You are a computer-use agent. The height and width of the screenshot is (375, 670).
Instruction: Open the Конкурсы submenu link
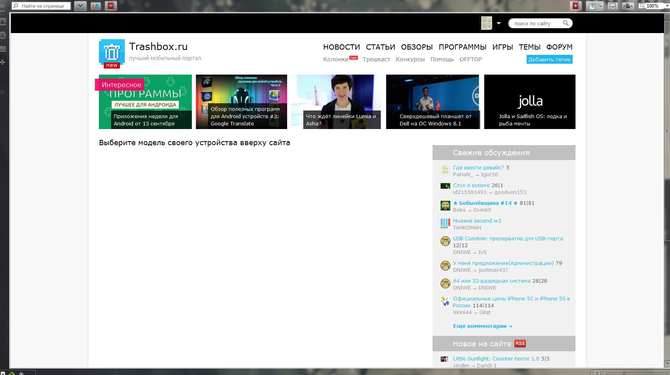click(410, 59)
